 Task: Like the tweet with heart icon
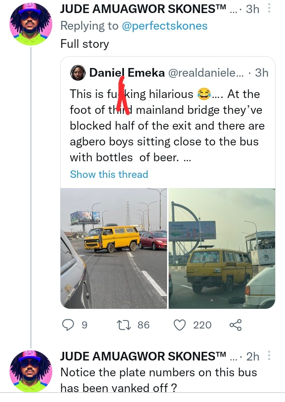[x=180, y=325]
